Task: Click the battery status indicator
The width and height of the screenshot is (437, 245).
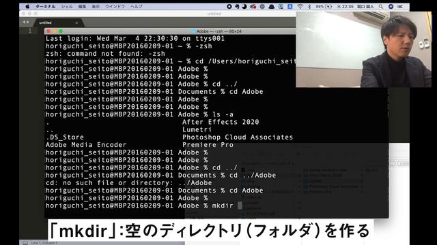Action: [x=324, y=6]
